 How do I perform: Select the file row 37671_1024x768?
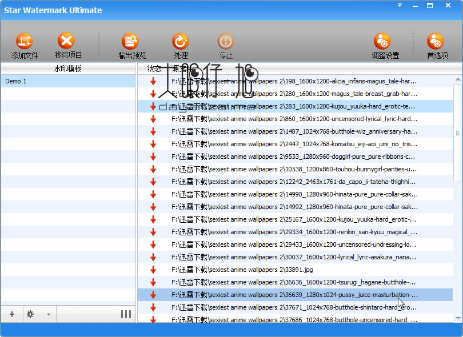[295, 307]
